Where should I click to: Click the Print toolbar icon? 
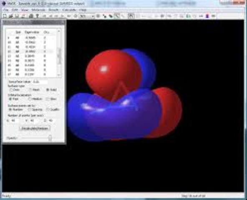[x=31, y=16]
